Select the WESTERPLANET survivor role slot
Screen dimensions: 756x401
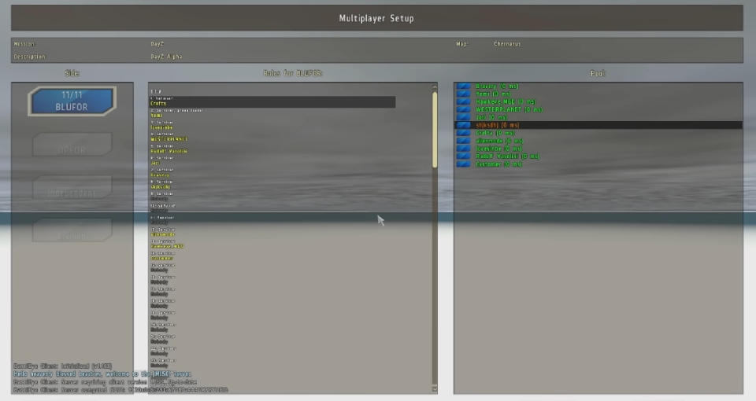pyautogui.click(x=272, y=137)
